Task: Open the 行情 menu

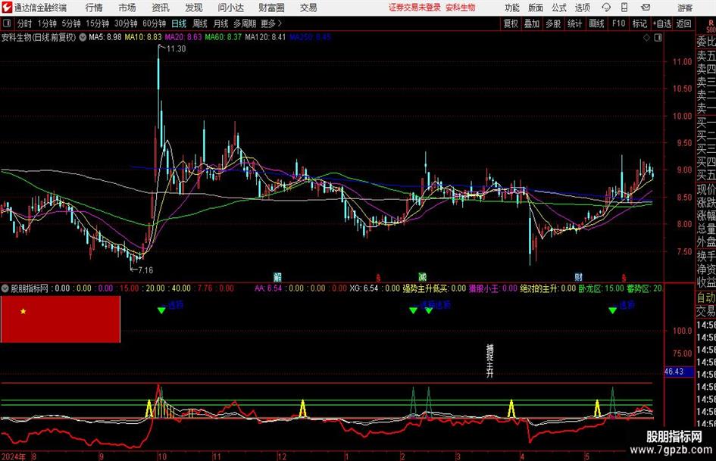Action: click(94, 8)
